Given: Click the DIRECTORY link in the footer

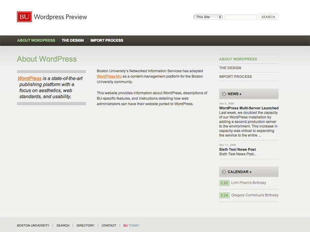Looking at the screenshot, I should coord(85,225).
